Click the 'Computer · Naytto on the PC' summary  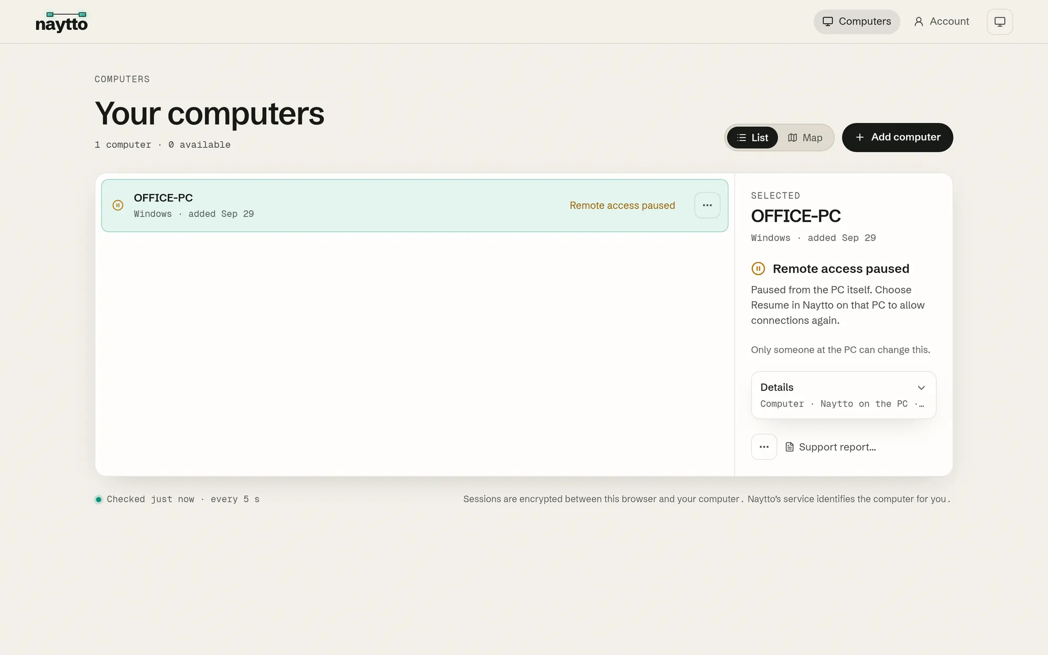coord(842,404)
